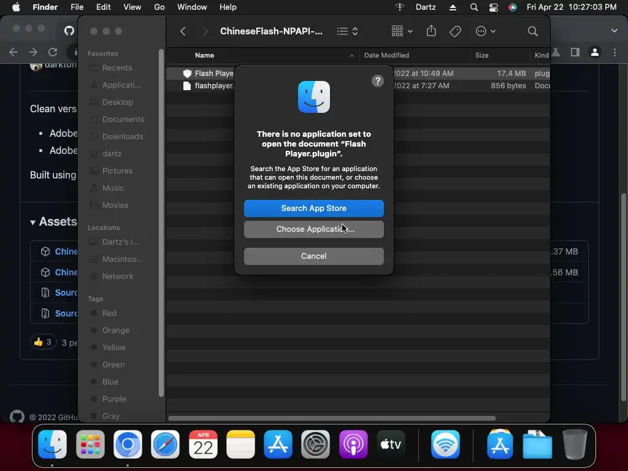Click the Spotlight search icon in menu bar

tap(474, 7)
